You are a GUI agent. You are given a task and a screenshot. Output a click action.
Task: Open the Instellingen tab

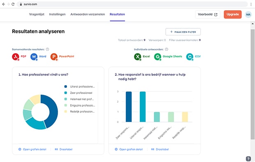[57, 14]
